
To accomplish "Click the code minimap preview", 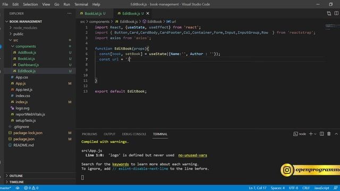I will (332, 27).
